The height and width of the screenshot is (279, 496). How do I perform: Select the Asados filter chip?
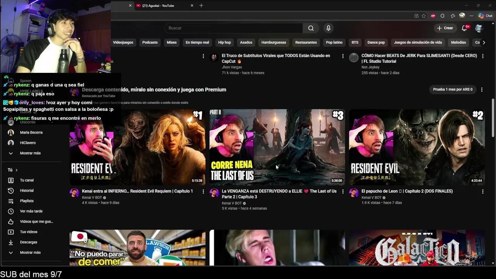[246, 43]
